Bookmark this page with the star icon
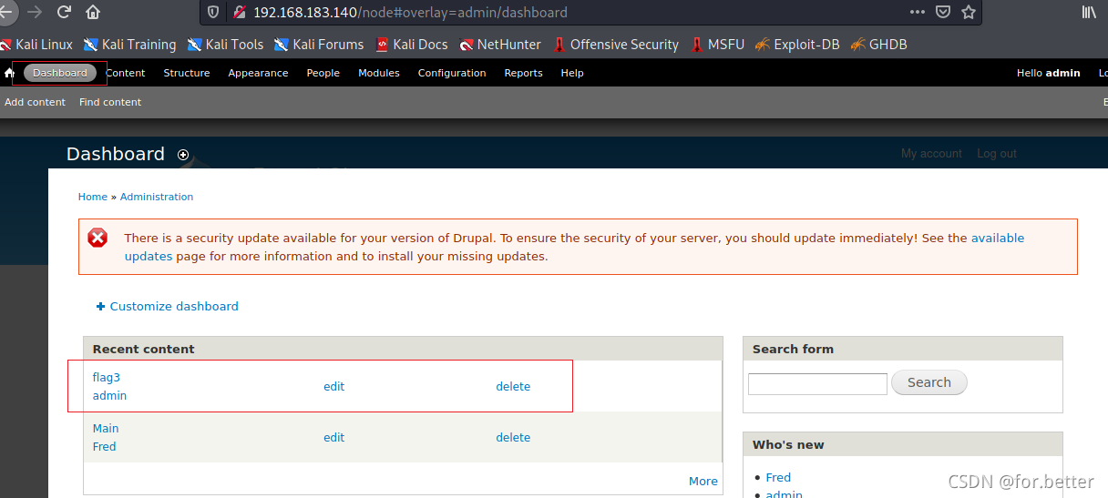Screen dimensions: 1108x498 pos(969,13)
